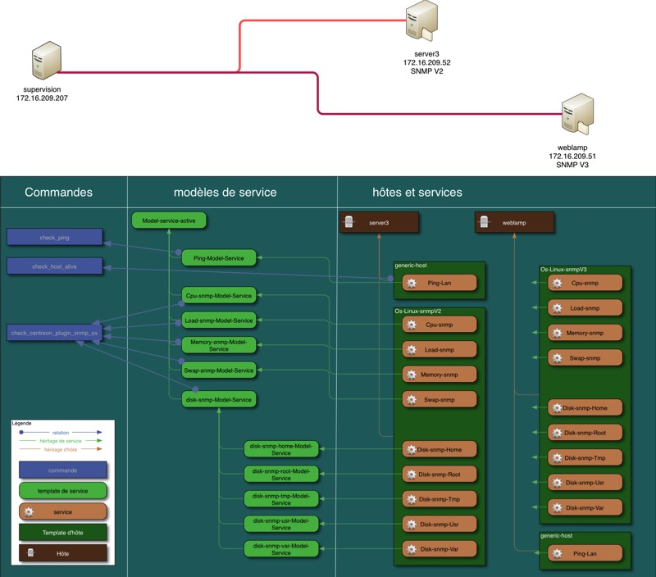Select the modèles de service column header

click(225, 193)
